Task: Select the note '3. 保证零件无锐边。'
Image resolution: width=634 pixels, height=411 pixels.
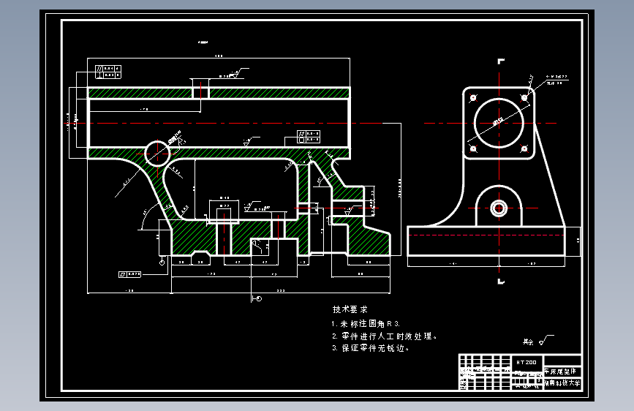Action: [370, 348]
